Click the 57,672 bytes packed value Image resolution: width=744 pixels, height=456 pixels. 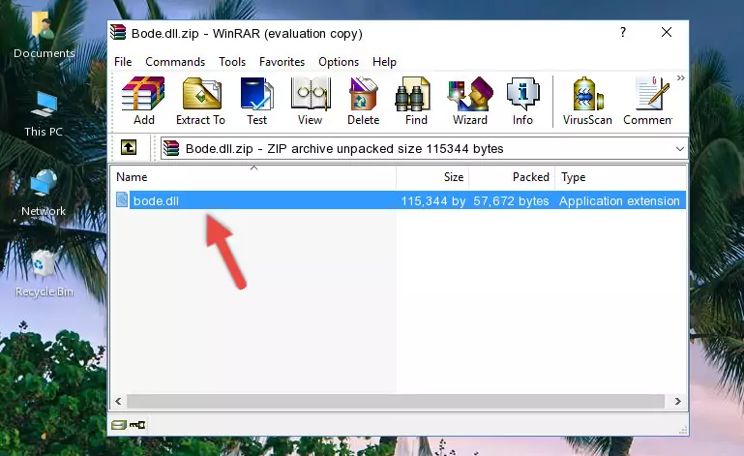(511, 201)
